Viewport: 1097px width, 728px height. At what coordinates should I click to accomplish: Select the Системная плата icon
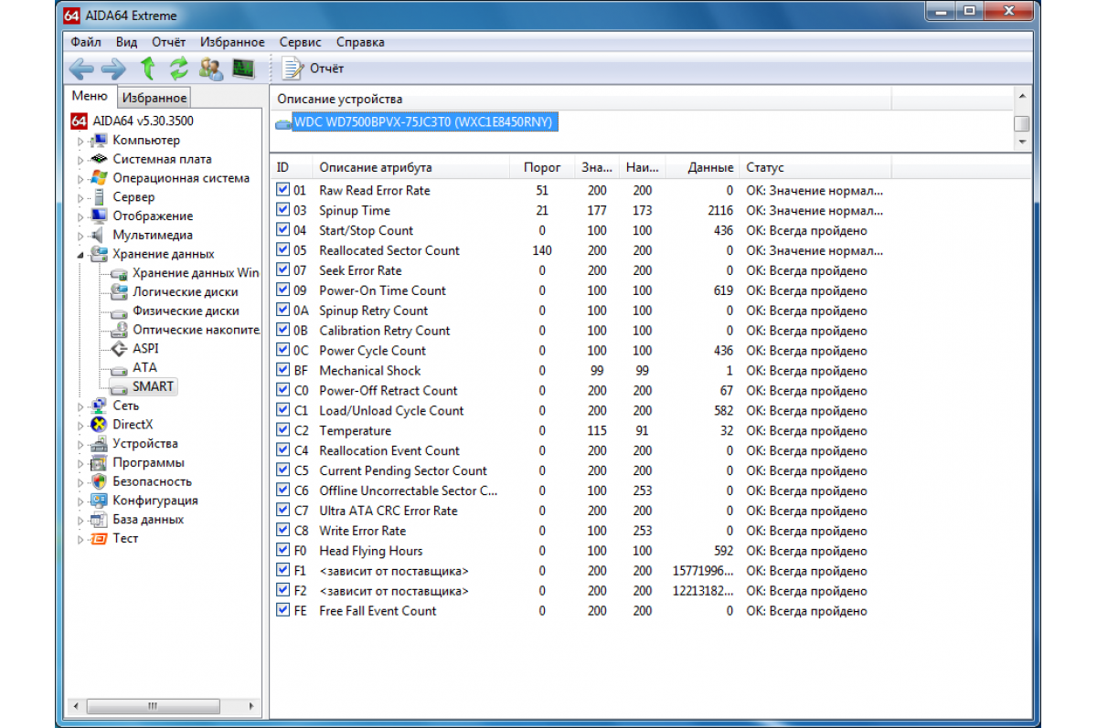[99, 159]
